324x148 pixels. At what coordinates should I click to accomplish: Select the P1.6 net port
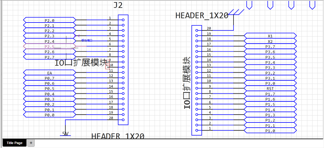coord(270,99)
